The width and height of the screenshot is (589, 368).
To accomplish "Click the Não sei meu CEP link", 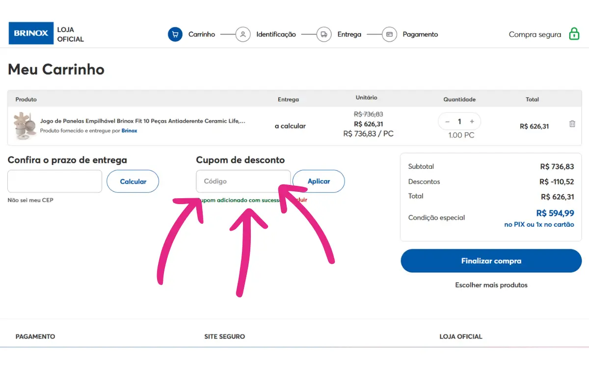I will 30,200.
